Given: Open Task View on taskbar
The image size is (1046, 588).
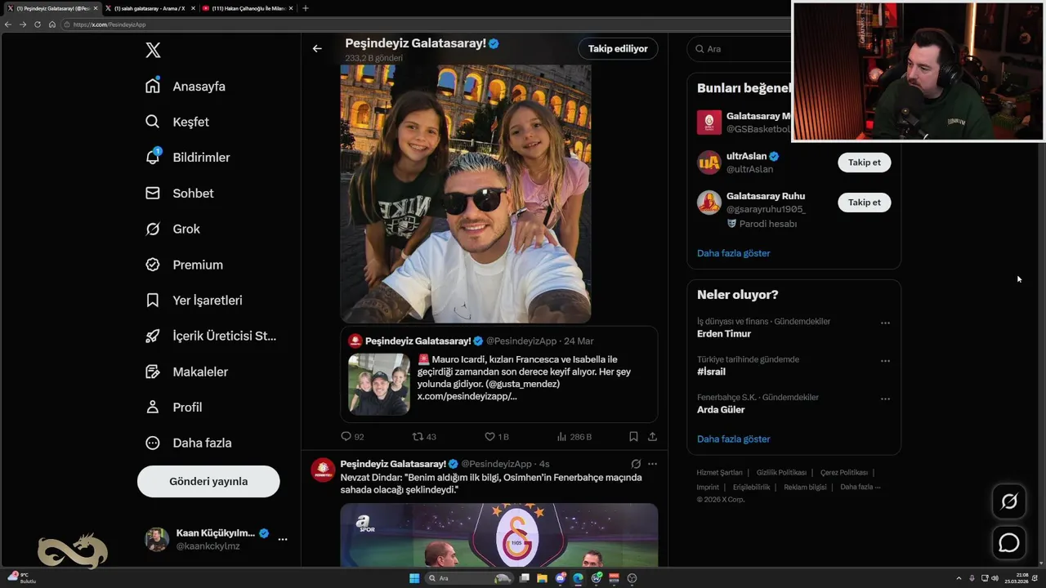Looking at the screenshot, I should click(524, 578).
